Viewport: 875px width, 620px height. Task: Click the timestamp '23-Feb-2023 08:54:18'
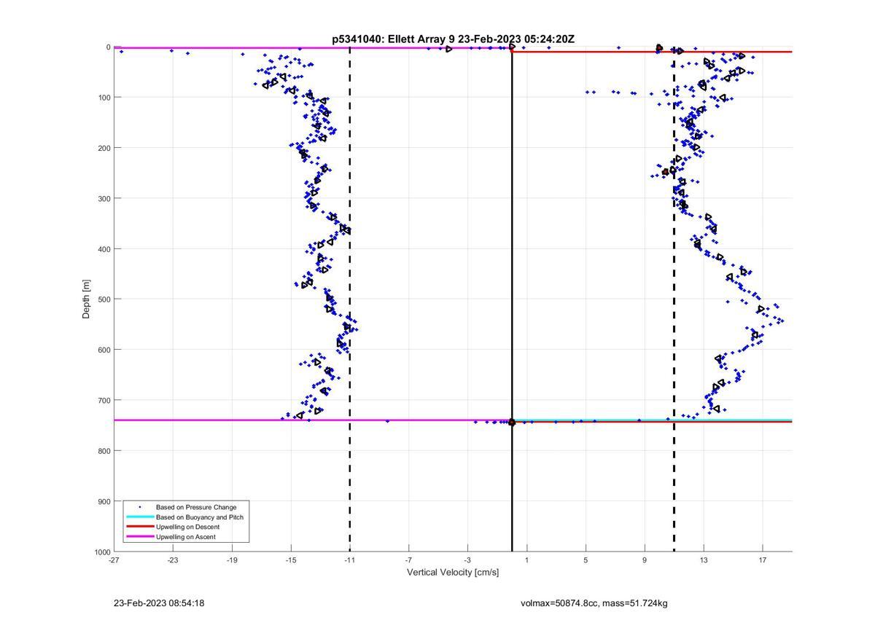pos(159,603)
